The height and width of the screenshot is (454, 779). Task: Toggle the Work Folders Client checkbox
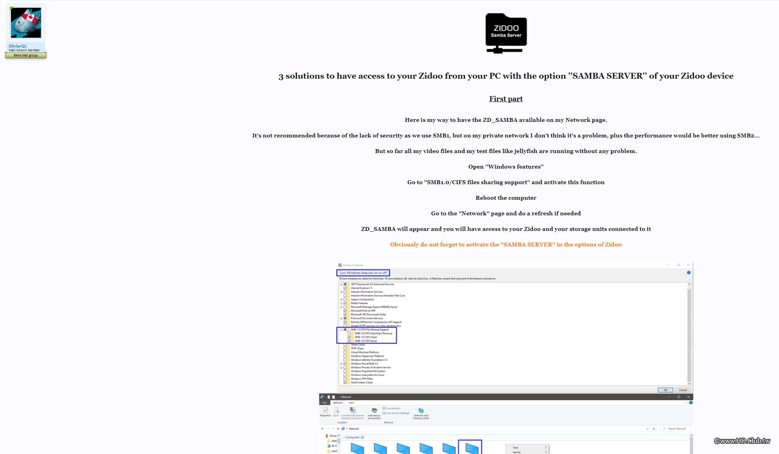[345, 383]
